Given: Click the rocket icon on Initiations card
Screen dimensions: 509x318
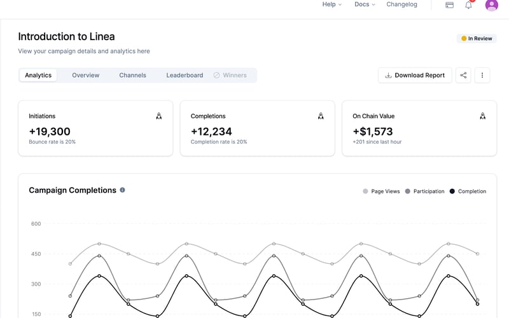Looking at the screenshot, I should [158, 116].
